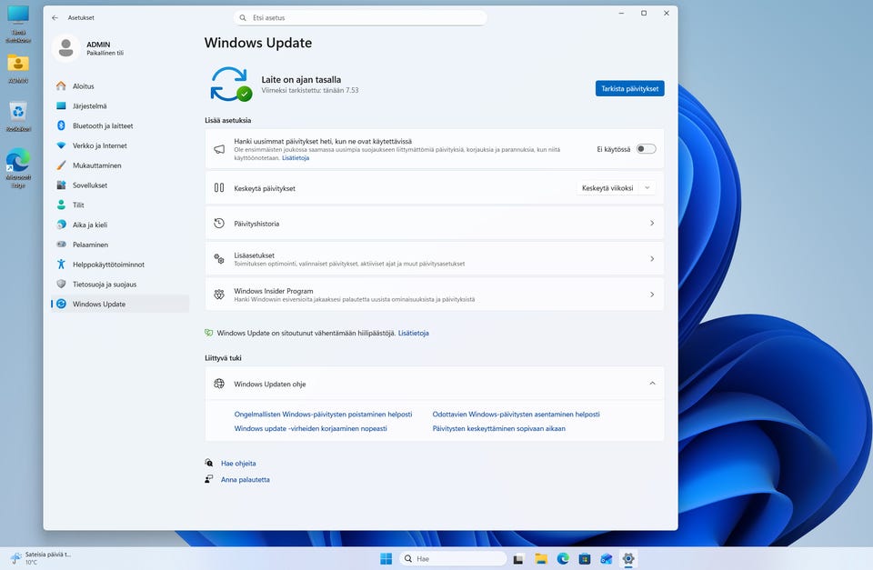873x570 pixels.
Task: Open Odottavien Windows-päivitysten asentaminen helposti link
Action: (x=517, y=415)
